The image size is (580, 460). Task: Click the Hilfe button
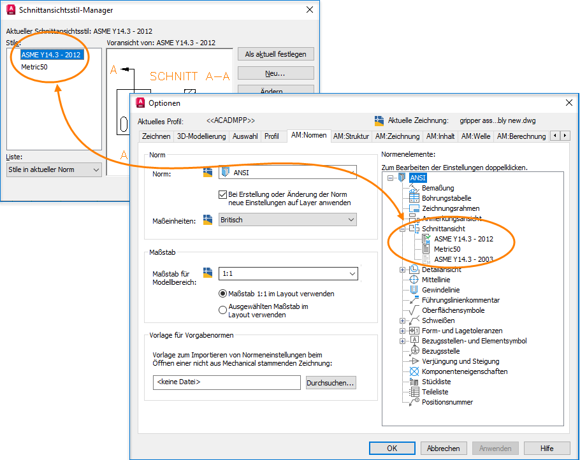[547, 448]
